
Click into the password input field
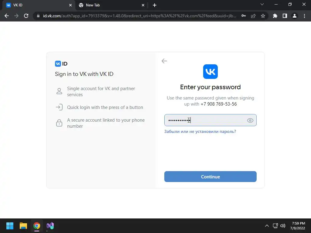pyautogui.click(x=210, y=120)
